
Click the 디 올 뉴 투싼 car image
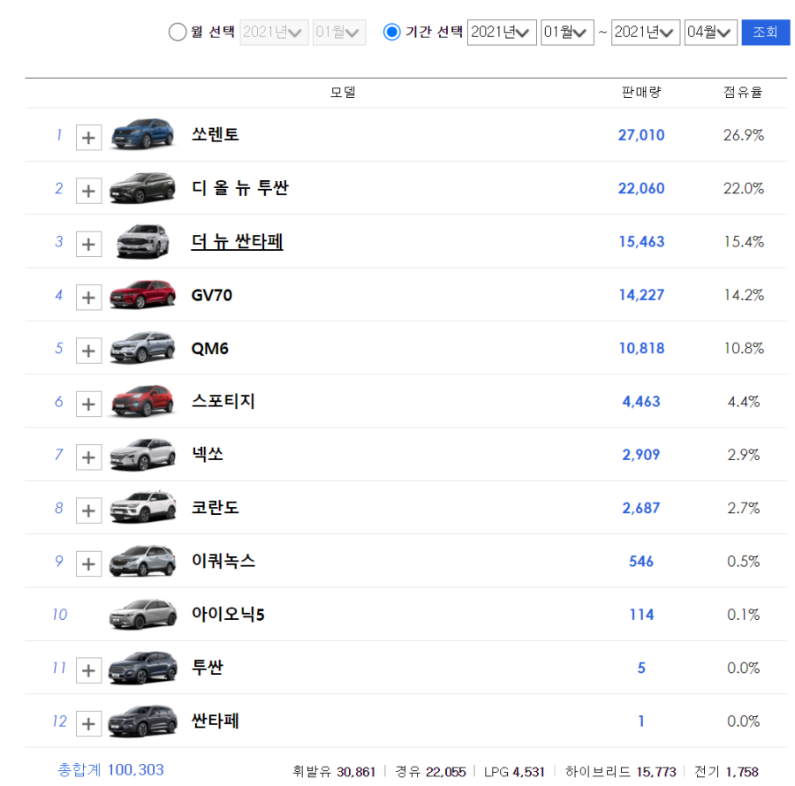[142, 187]
